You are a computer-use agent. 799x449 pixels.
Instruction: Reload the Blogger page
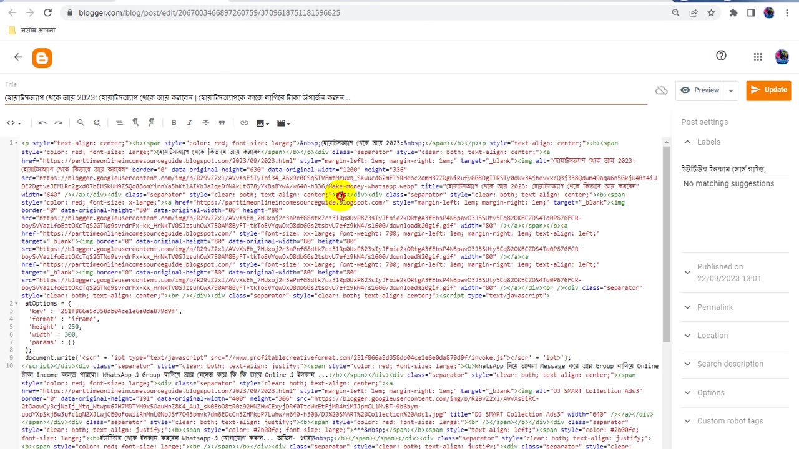point(47,12)
